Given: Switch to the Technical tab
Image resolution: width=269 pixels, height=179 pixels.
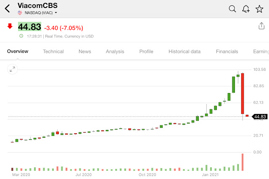Looking at the screenshot, I should [53, 52].
